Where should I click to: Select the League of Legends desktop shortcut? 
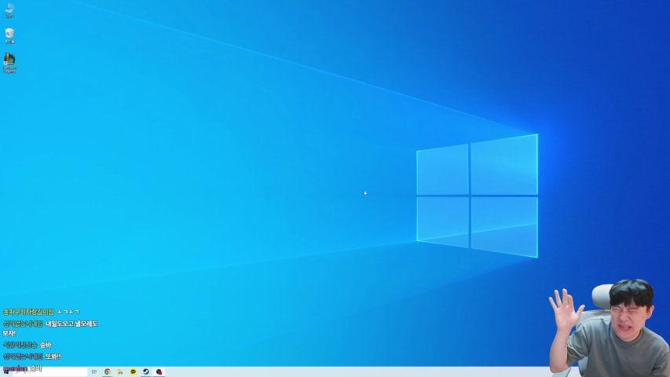pos(9,64)
